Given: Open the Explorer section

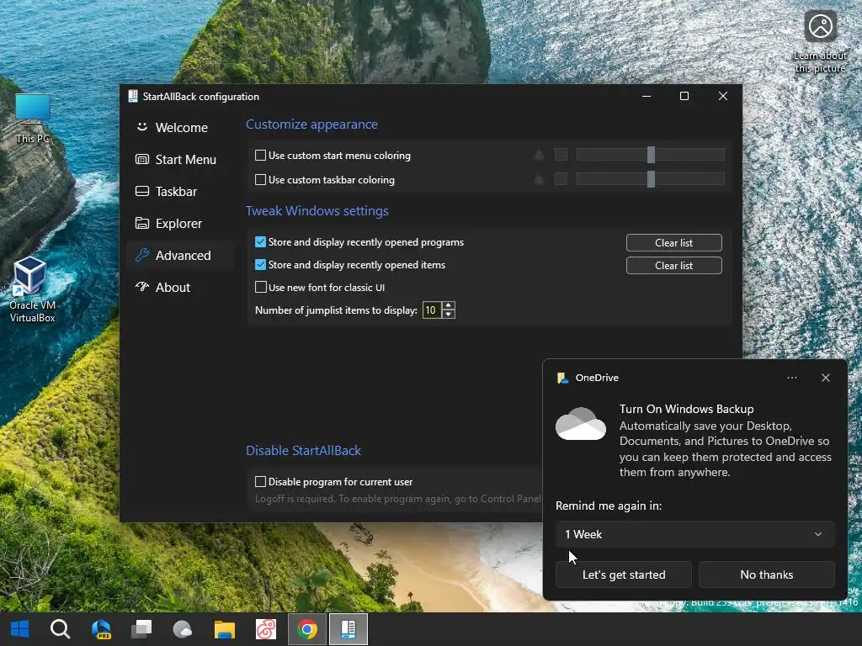Looking at the screenshot, I should [182, 223].
